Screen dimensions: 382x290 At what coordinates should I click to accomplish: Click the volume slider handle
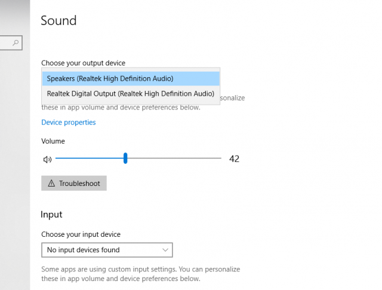coord(125,158)
